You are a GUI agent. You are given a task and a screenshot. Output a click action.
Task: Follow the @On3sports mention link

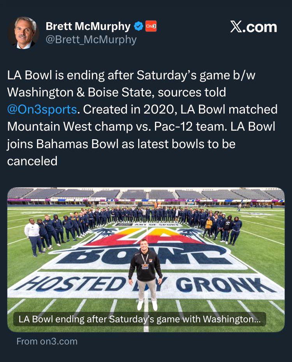point(42,109)
